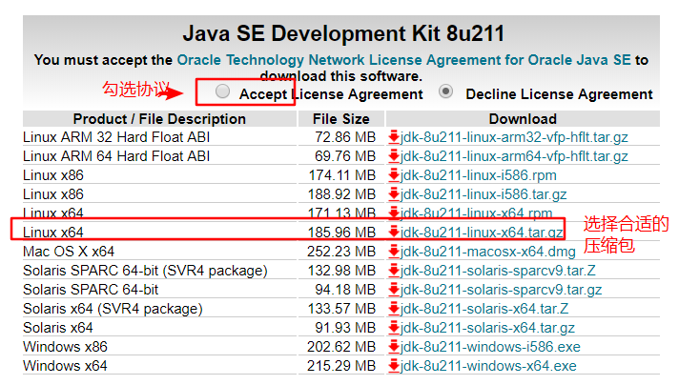Viewport: 679px width, 385px height.
Task: Click download arrow icon for linux-i586.rpm
Action: (x=394, y=174)
